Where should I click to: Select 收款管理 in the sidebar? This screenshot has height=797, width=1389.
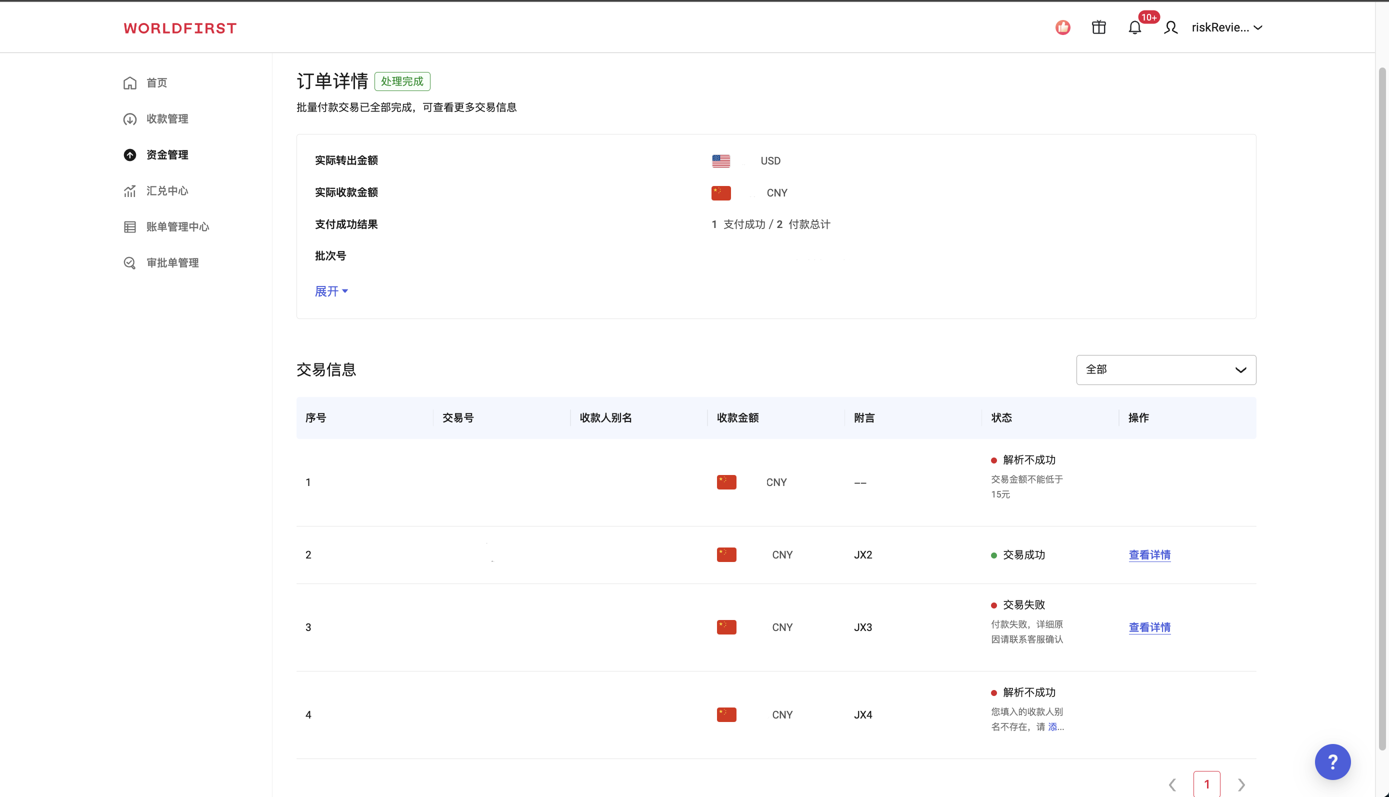click(167, 119)
